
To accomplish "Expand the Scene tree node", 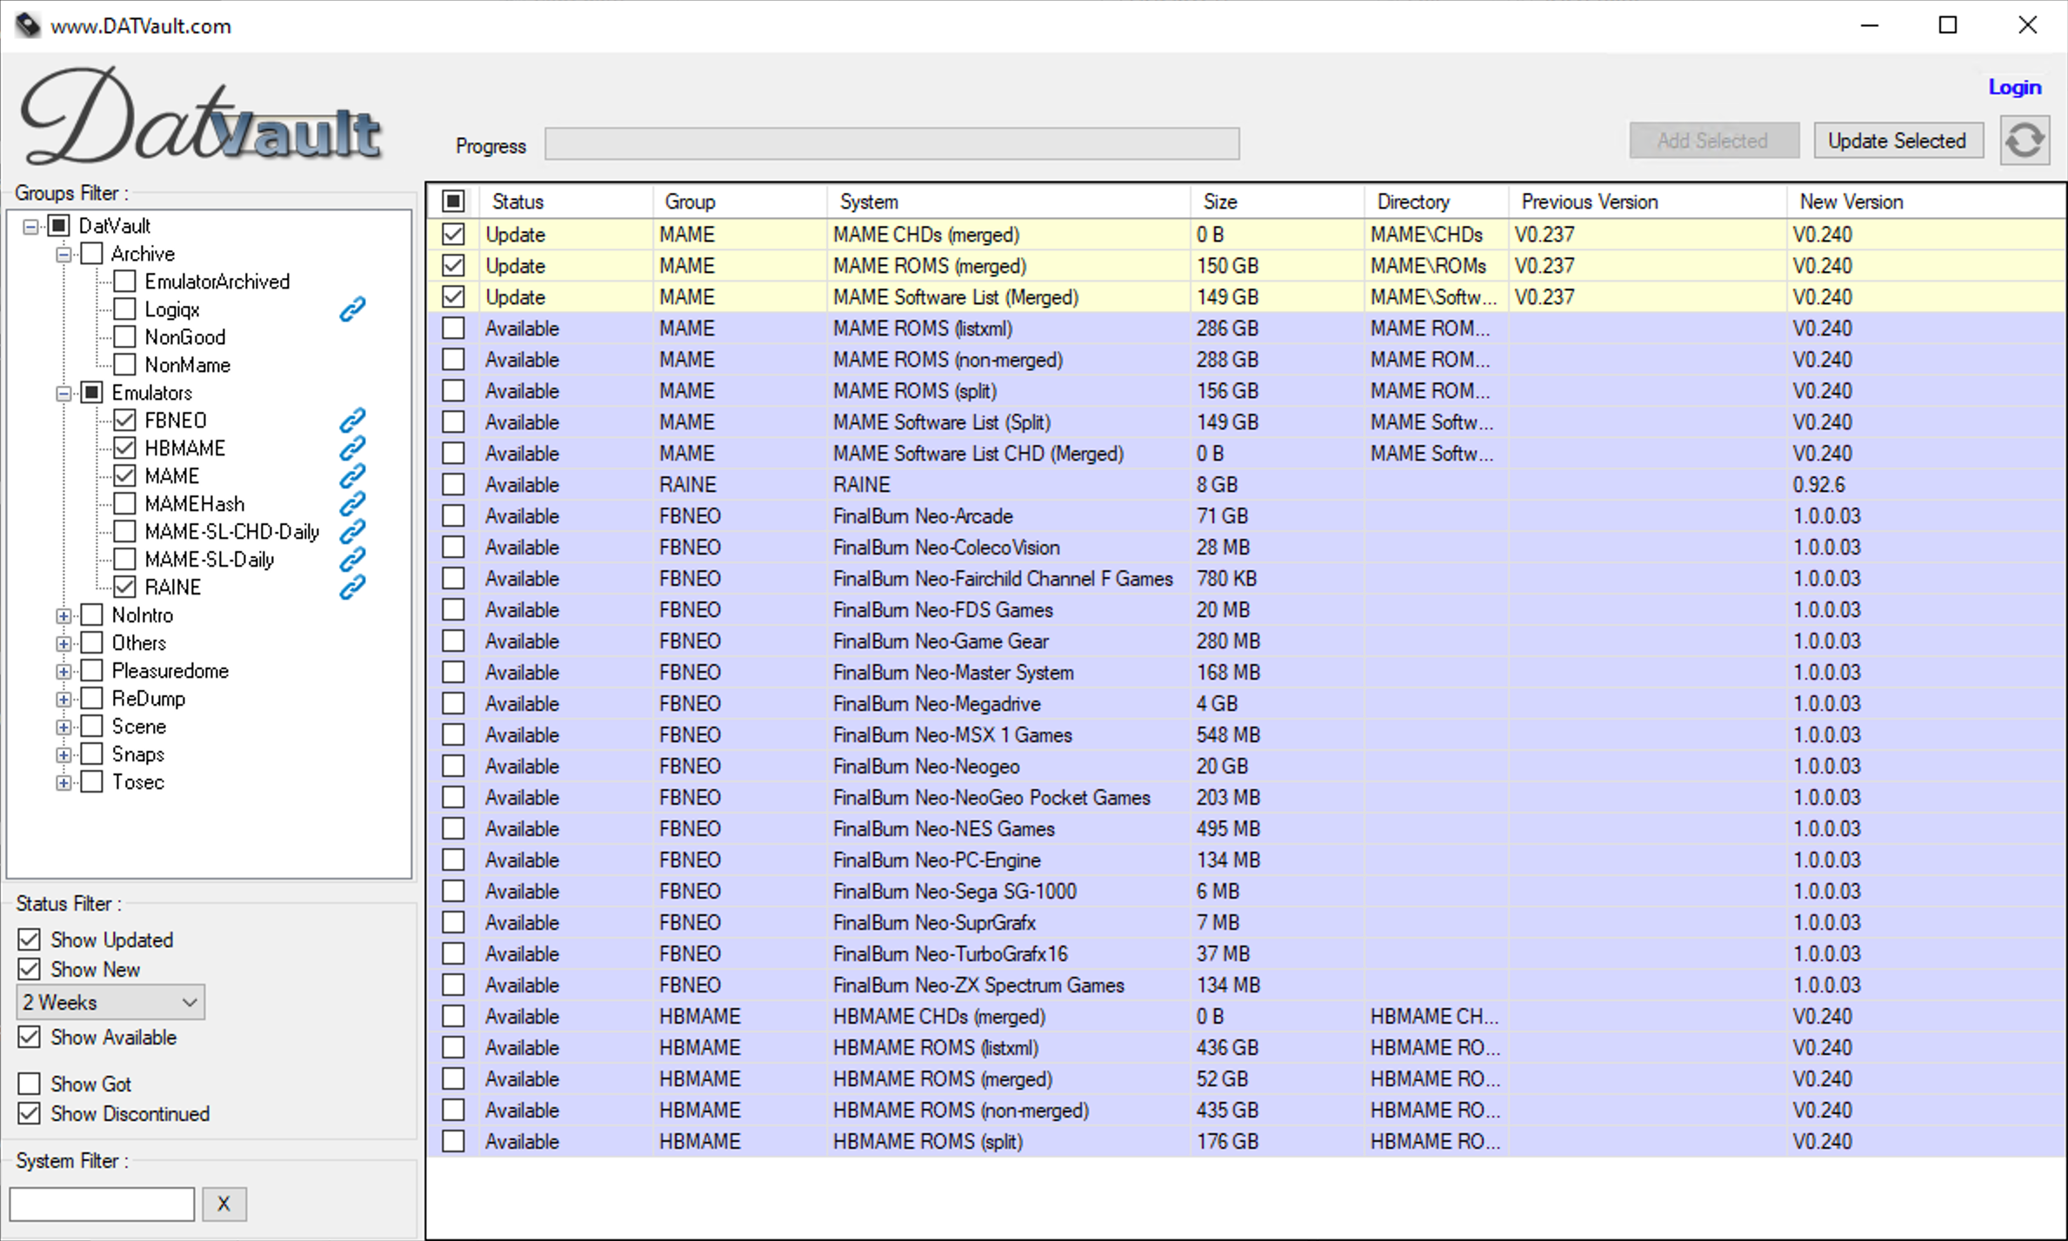I will point(63,727).
